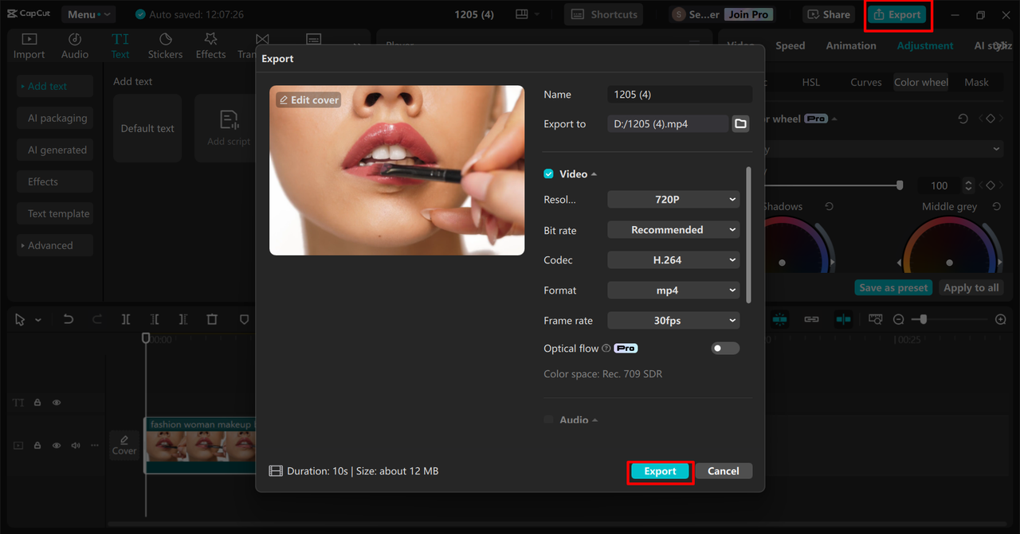Screen dimensions: 1020x534
Task: Open the Frame rate 30fps dropdown
Action: 673,321
